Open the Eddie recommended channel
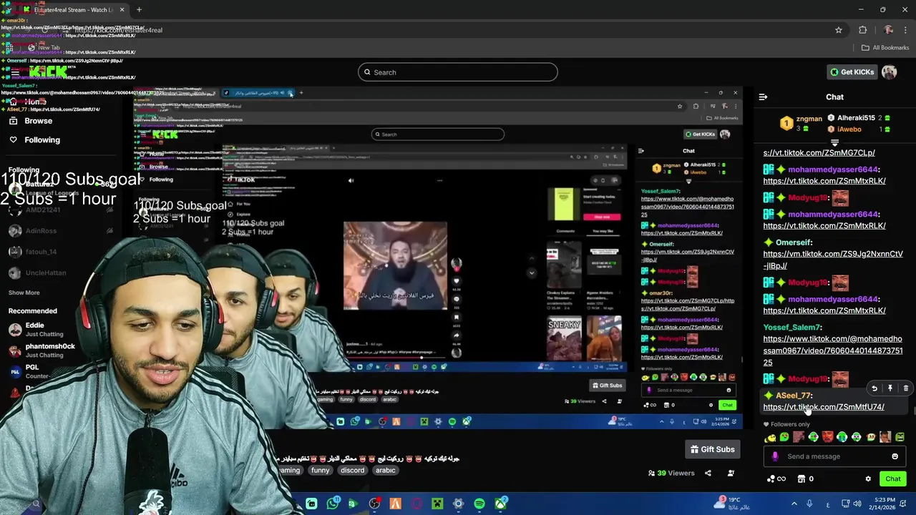916x515 pixels. [x=34, y=329]
